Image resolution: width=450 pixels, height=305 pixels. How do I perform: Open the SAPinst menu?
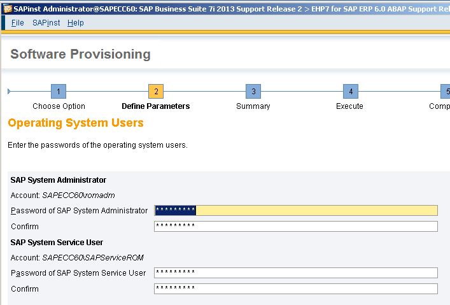[x=46, y=23]
